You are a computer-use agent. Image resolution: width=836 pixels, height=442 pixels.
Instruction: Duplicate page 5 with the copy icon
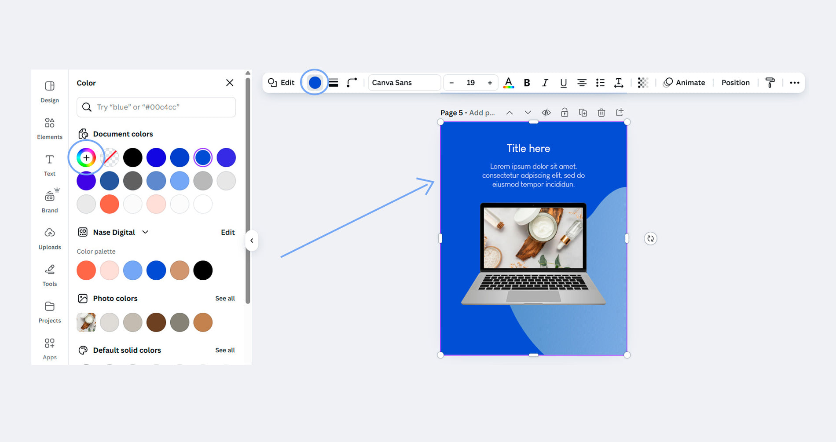(x=583, y=113)
